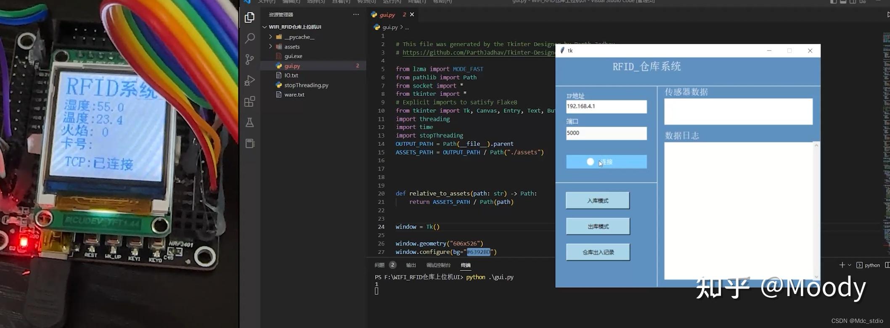Open the Extensions view
The image size is (890, 328).
pos(249,101)
